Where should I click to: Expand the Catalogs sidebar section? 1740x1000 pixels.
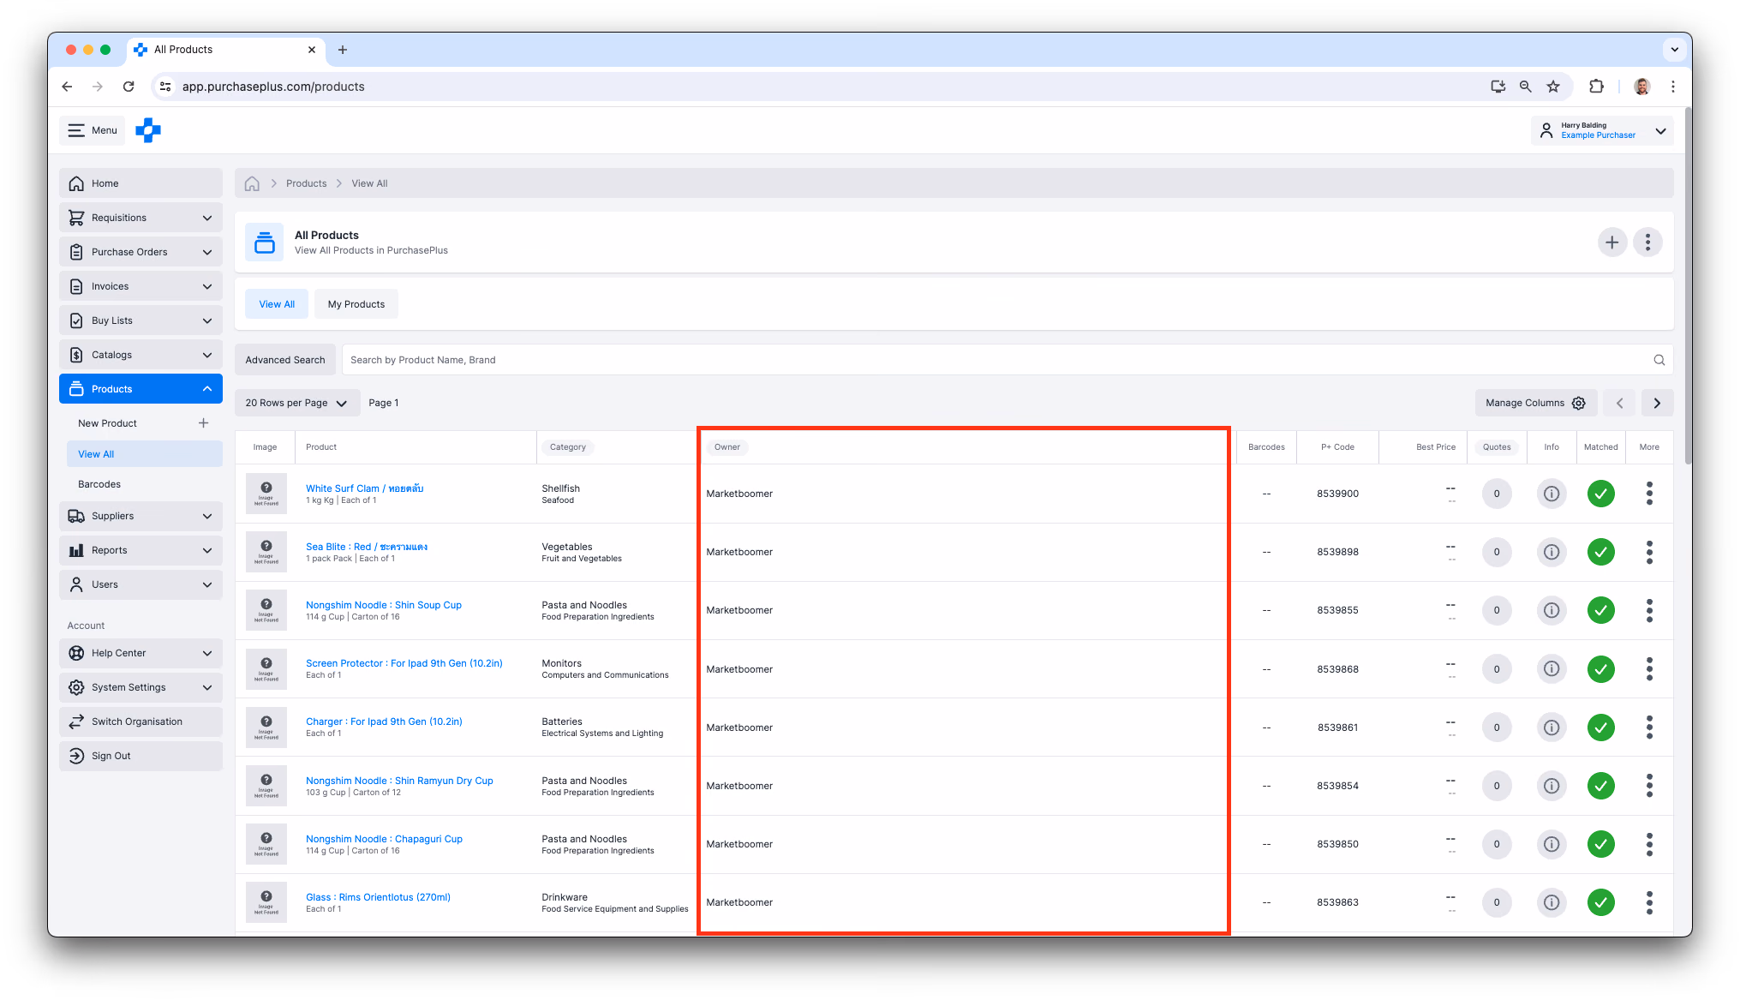coord(141,355)
